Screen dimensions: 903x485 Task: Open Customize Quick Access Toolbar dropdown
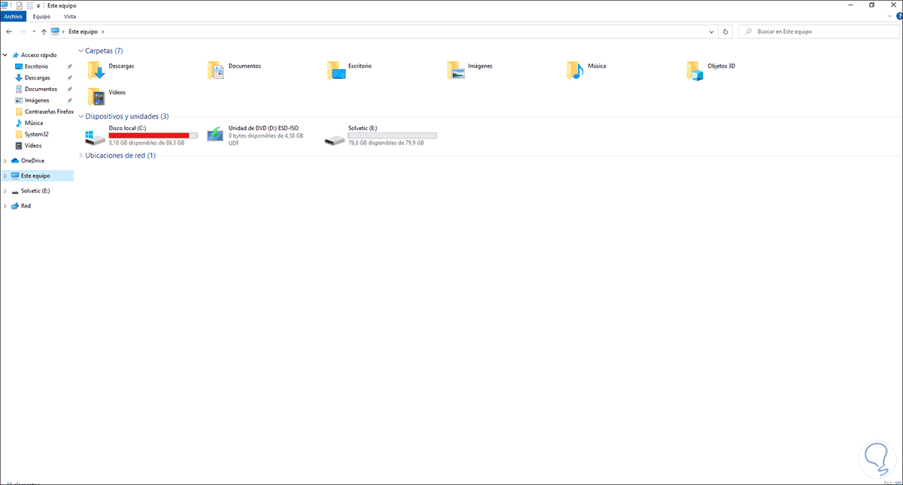[39, 5]
